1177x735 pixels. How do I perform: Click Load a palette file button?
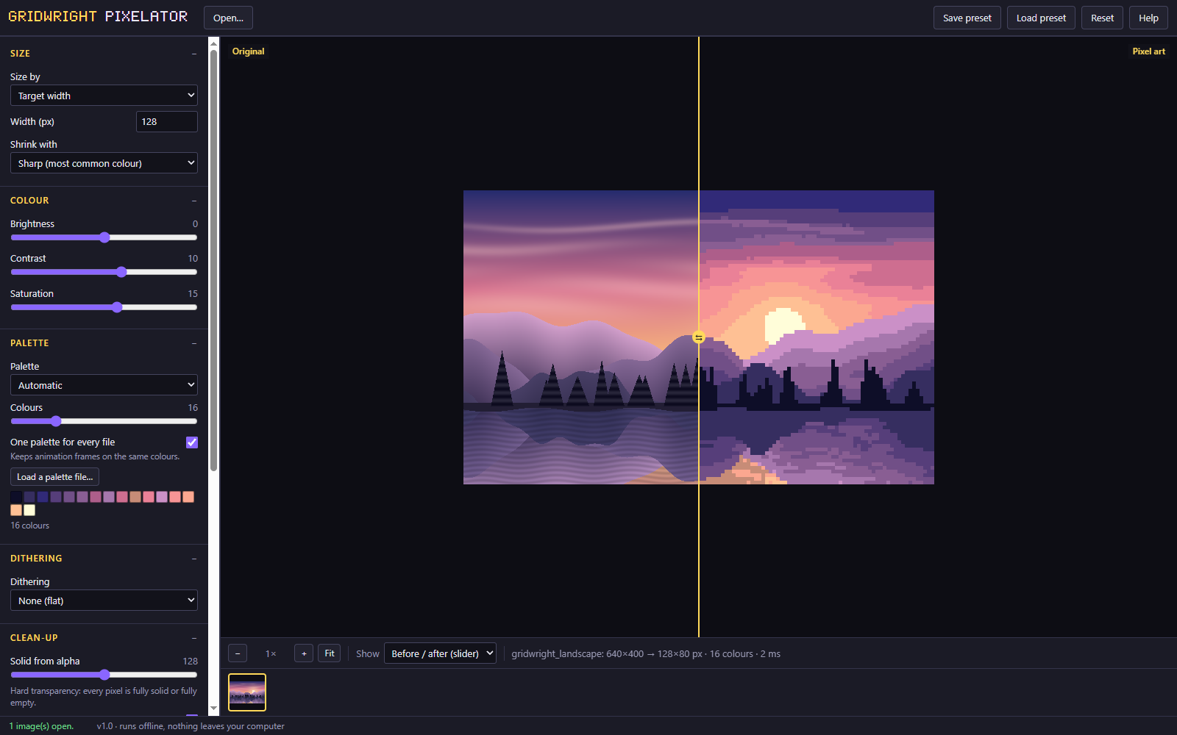coord(54,477)
